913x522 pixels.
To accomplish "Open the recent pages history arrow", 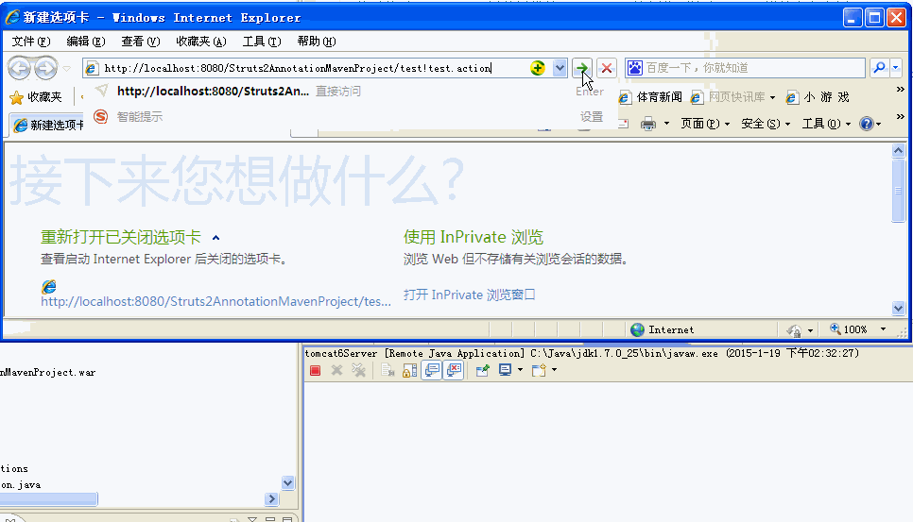I will point(67,69).
